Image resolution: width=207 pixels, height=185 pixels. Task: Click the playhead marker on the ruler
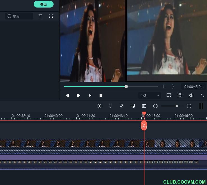pyautogui.click(x=144, y=113)
